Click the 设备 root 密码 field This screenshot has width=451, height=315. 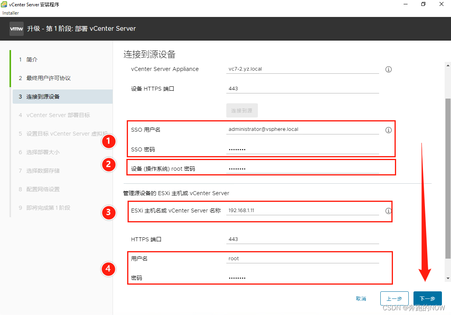[303, 169]
